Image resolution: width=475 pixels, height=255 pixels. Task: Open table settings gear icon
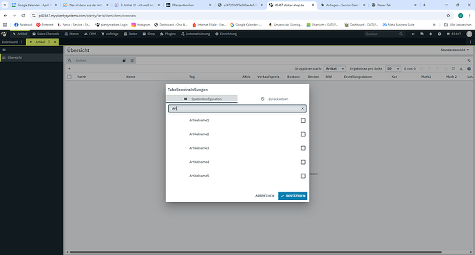tap(469, 69)
